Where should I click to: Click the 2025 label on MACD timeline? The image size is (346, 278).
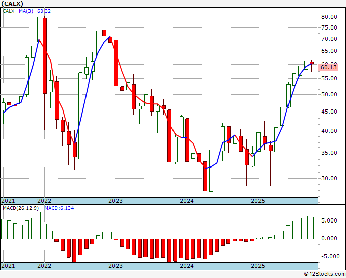click(258, 266)
